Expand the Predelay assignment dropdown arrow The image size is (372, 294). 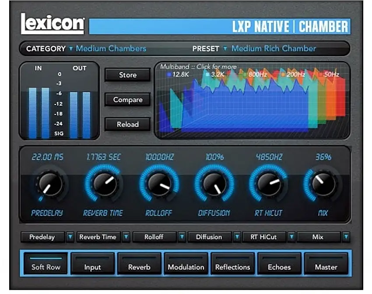tap(70, 237)
